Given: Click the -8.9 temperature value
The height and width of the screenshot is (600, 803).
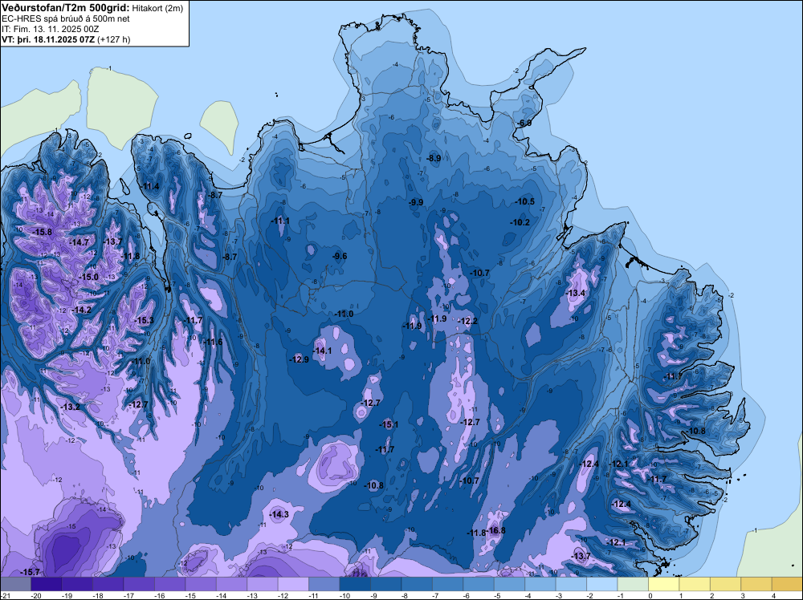Looking at the screenshot, I should pos(434,159).
